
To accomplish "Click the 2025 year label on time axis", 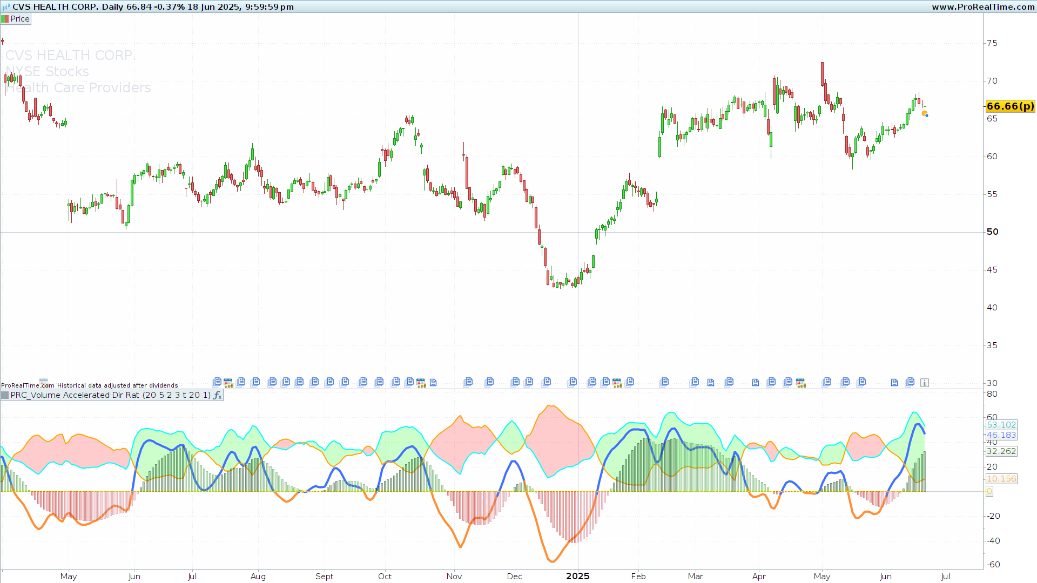I will coord(578,576).
